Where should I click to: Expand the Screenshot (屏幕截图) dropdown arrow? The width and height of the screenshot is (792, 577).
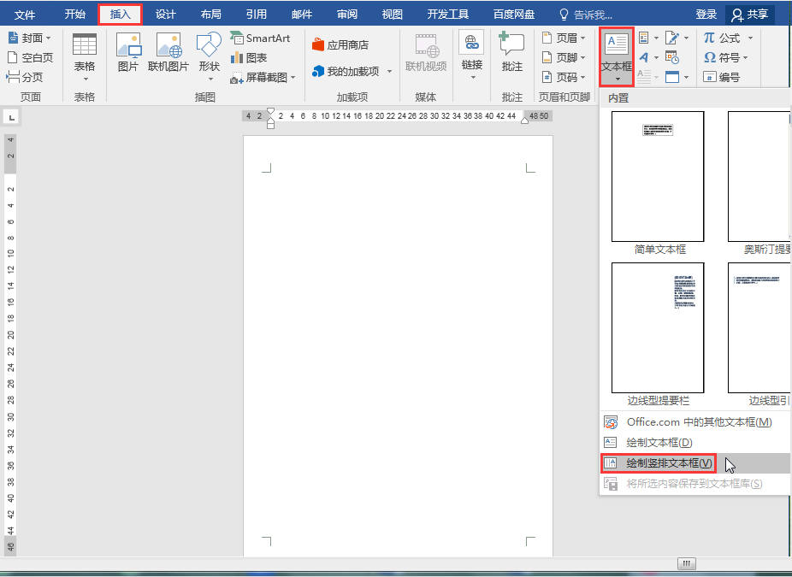[293, 78]
